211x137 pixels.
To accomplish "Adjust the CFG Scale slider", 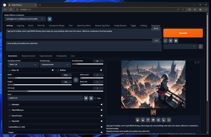I will 55,91.
